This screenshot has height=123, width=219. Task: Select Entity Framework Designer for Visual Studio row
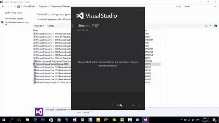tap(96, 61)
